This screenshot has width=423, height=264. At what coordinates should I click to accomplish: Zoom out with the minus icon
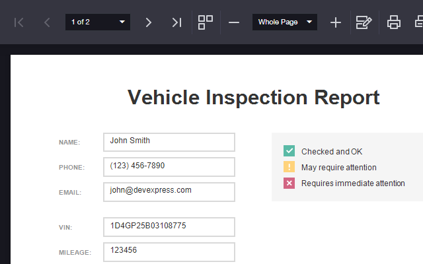point(234,22)
